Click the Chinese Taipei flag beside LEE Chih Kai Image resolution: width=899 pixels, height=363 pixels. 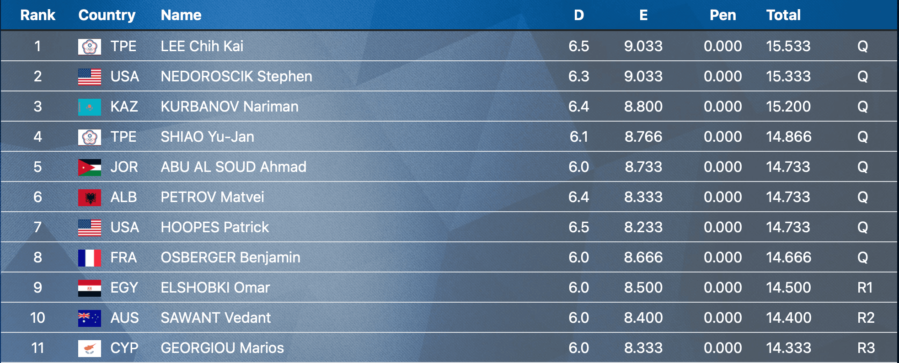pos(90,47)
